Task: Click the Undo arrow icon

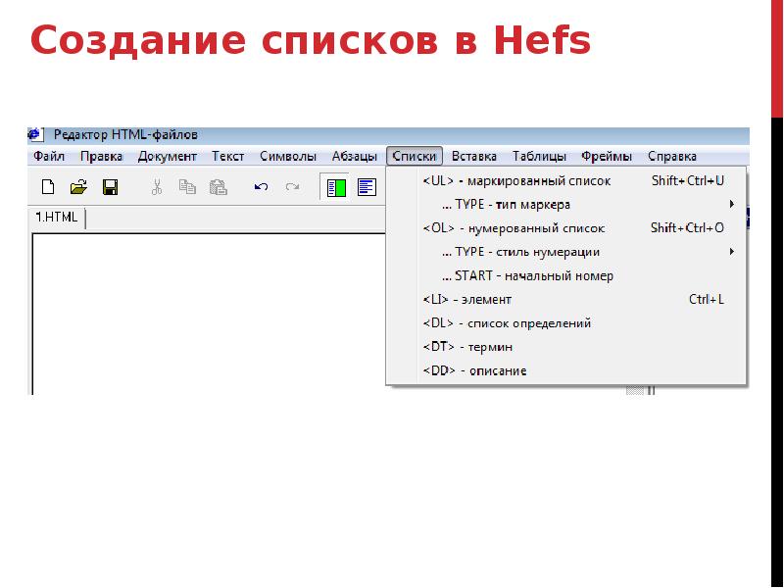Action: pos(261,186)
